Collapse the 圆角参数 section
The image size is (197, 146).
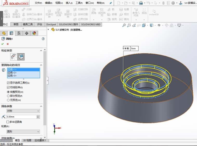41,106
